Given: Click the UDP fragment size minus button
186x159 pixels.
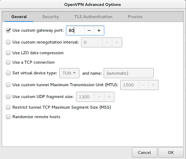Looking at the screenshot, I should pos(99,97).
